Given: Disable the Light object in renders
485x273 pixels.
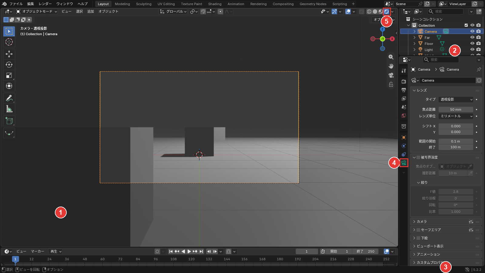Looking at the screenshot, I should (x=478, y=49).
